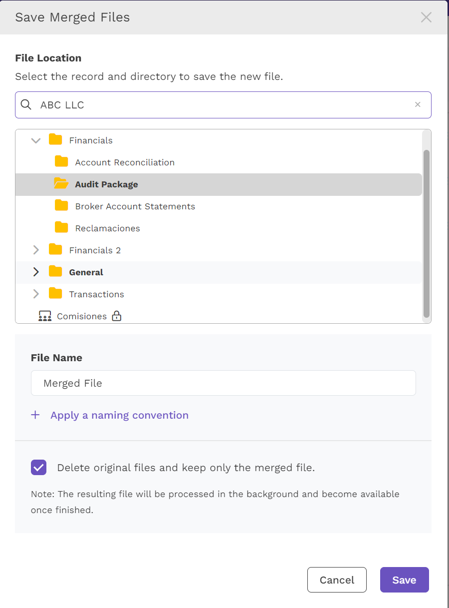Save the merged file

(x=404, y=580)
